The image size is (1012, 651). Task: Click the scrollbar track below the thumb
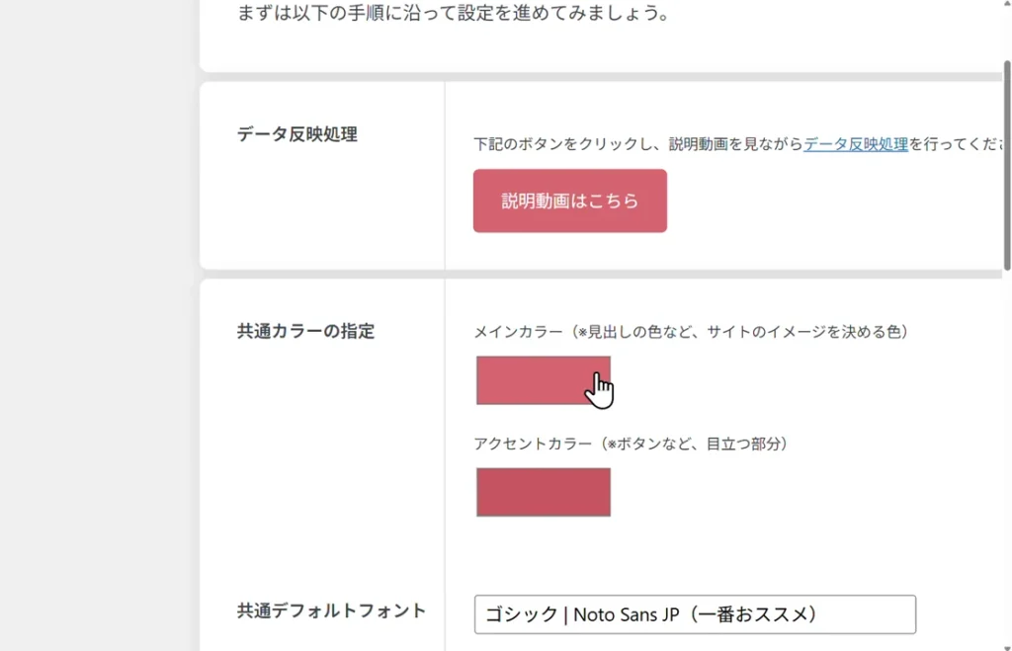tap(1007, 445)
